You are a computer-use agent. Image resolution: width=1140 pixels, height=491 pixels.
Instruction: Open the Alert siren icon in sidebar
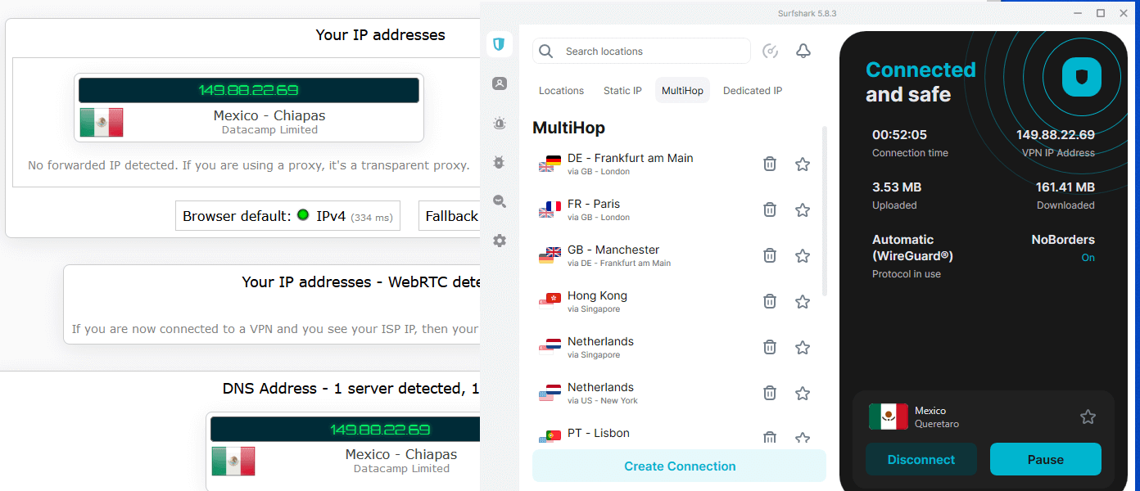pos(500,123)
